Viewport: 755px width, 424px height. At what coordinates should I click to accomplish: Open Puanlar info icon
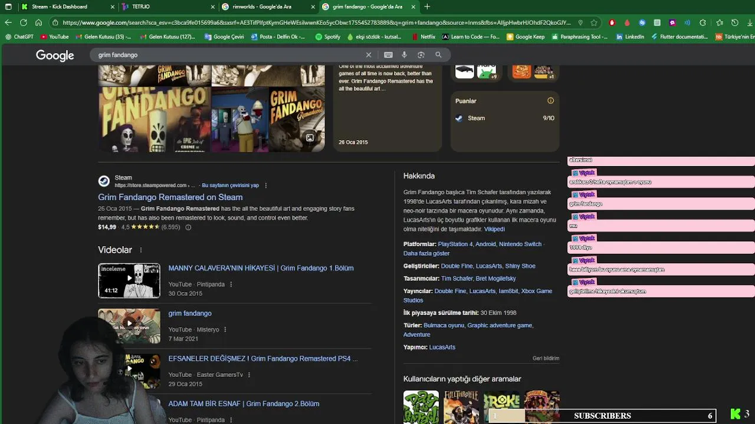point(550,101)
